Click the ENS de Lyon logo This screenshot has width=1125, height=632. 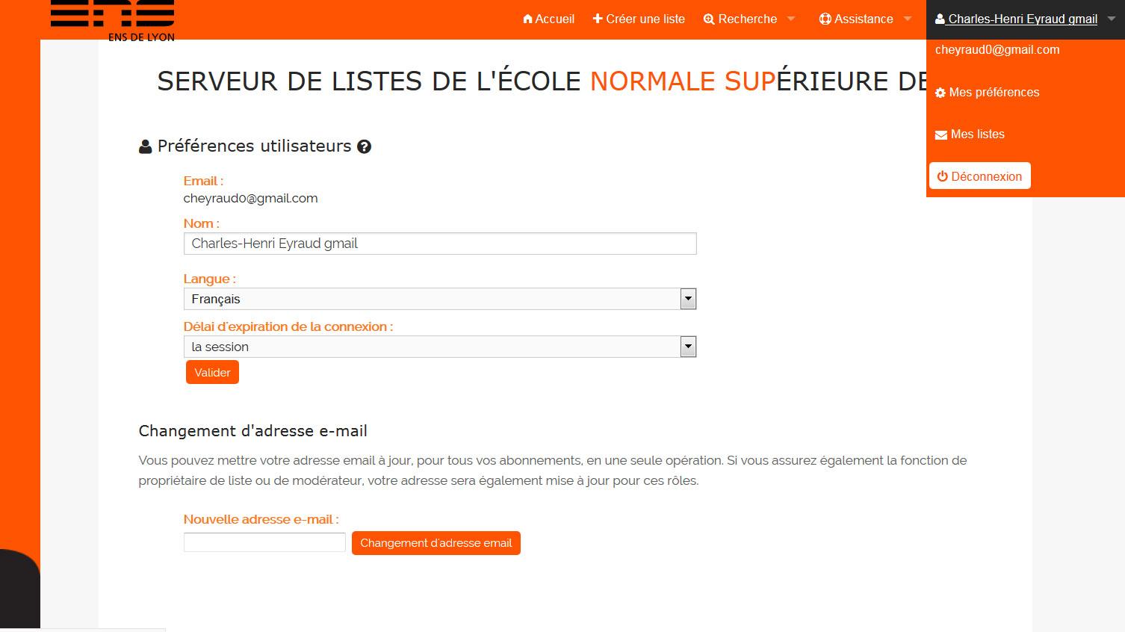pos(113,20)
